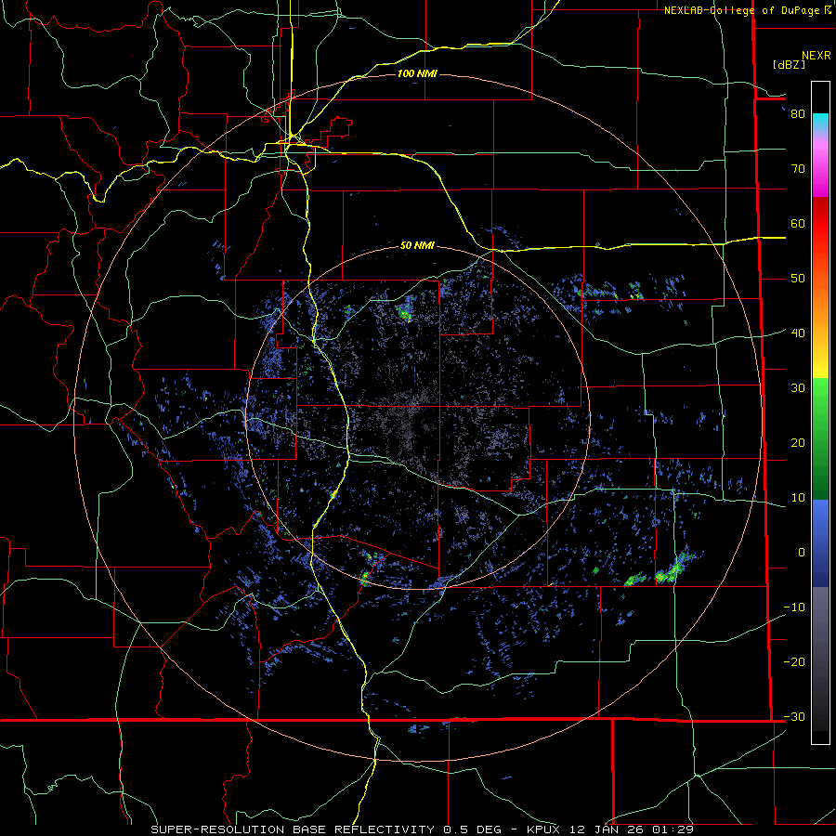
Task: Click the 01:29 timestamp in the caption
Action: [673, 829]
